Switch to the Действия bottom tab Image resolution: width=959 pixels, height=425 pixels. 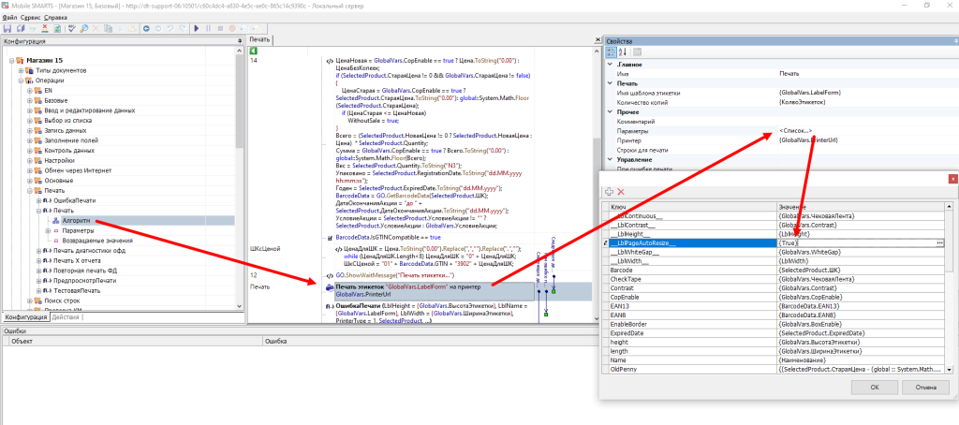pyautogui.click(x=65, y=317)
